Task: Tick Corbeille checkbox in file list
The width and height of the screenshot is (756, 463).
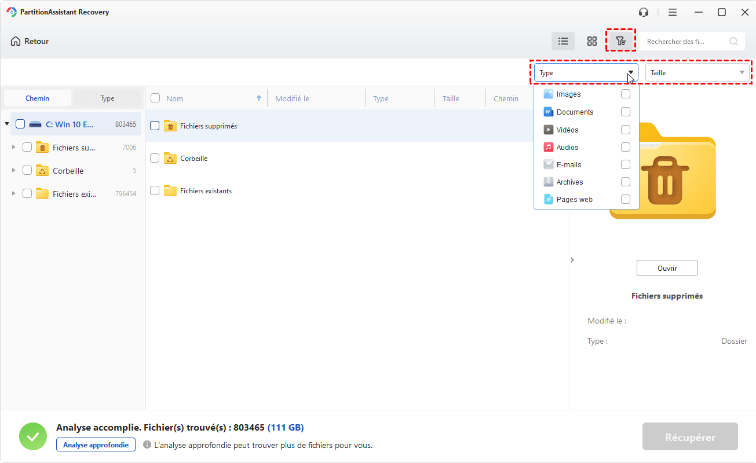Action: coord(155,158)
